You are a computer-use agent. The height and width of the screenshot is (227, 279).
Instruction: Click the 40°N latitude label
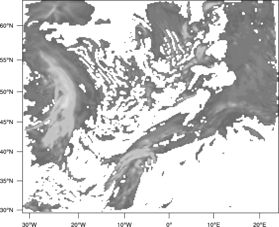click(7, 152)
